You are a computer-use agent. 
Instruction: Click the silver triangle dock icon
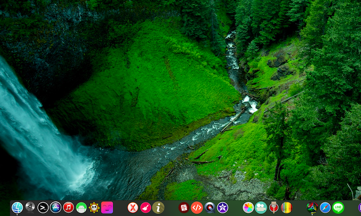pos(30,208)
